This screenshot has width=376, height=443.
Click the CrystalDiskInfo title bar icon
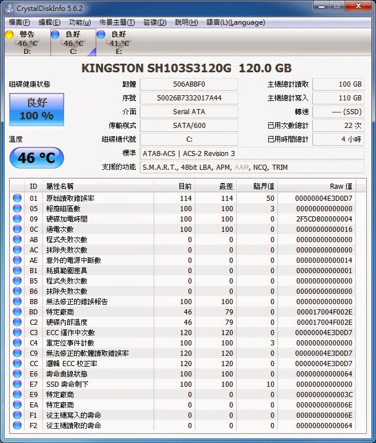pos(10,9)
